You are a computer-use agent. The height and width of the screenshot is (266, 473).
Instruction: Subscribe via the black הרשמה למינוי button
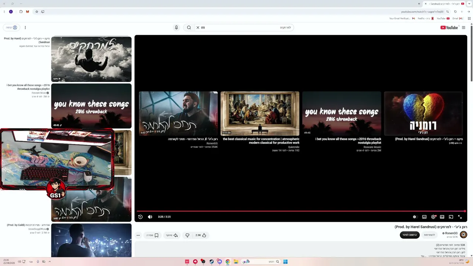(x=410, y=235)
